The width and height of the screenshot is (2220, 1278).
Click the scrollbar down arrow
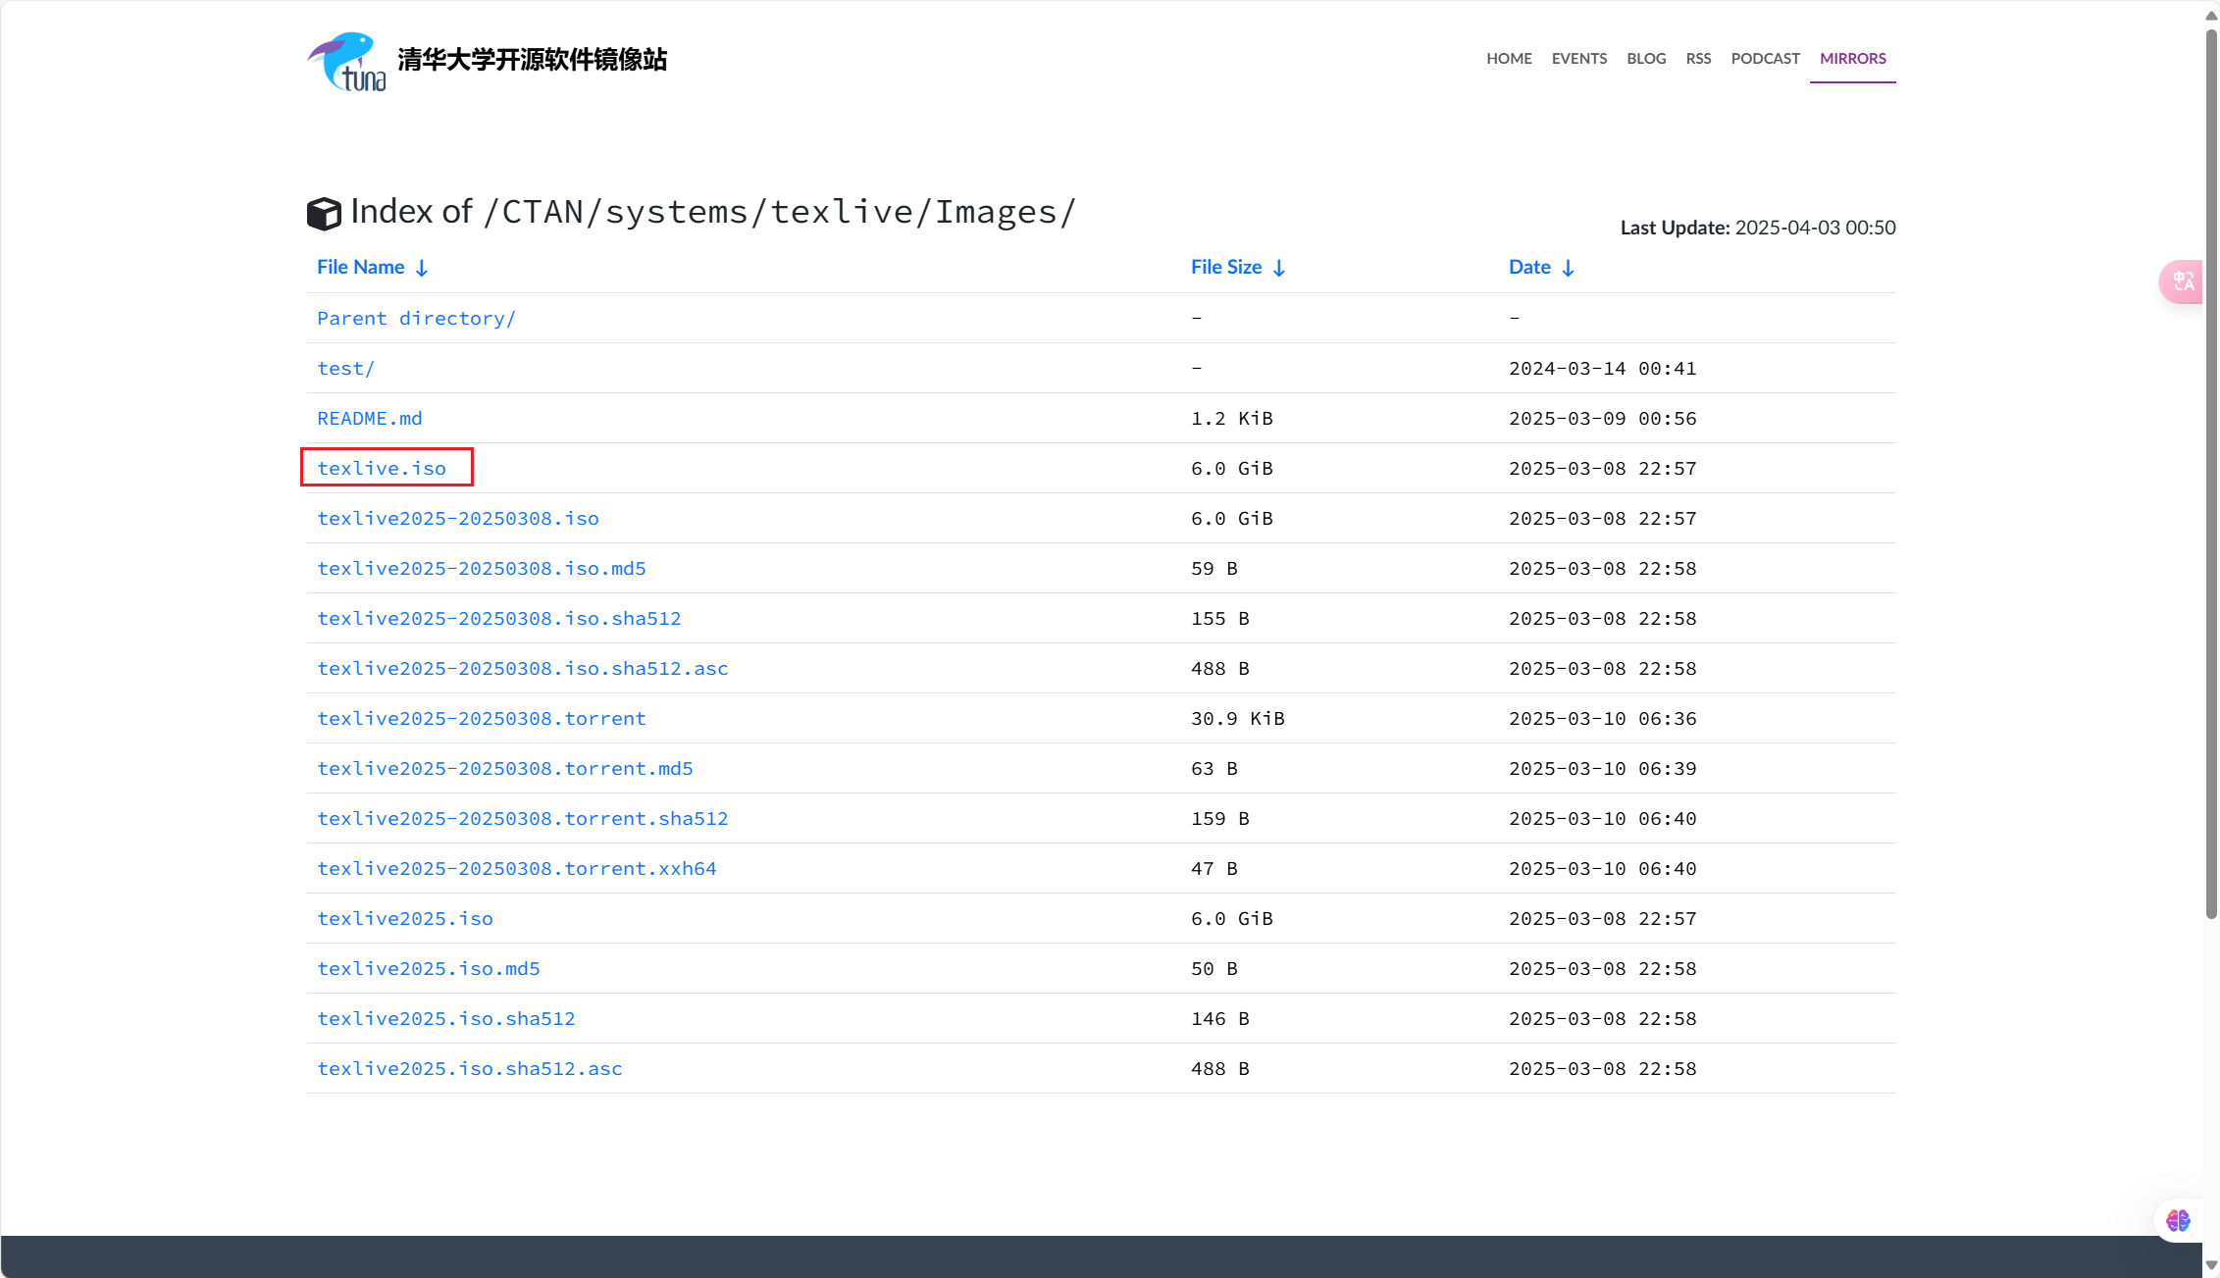coord(2211,1266)
